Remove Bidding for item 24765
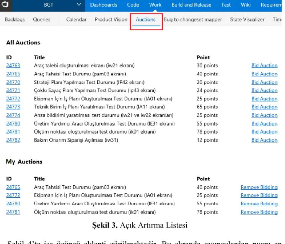 pyautogui.click(x=259, y=187)
